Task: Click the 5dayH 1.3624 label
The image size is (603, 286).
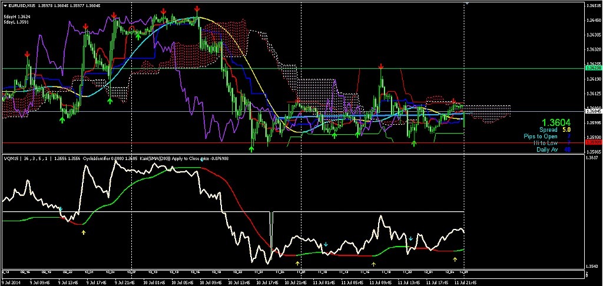Action: point(17,17)
